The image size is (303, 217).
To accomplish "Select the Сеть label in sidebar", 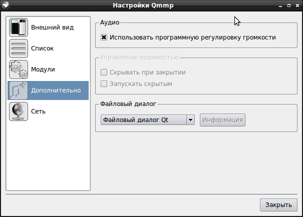I will (38, 111).
